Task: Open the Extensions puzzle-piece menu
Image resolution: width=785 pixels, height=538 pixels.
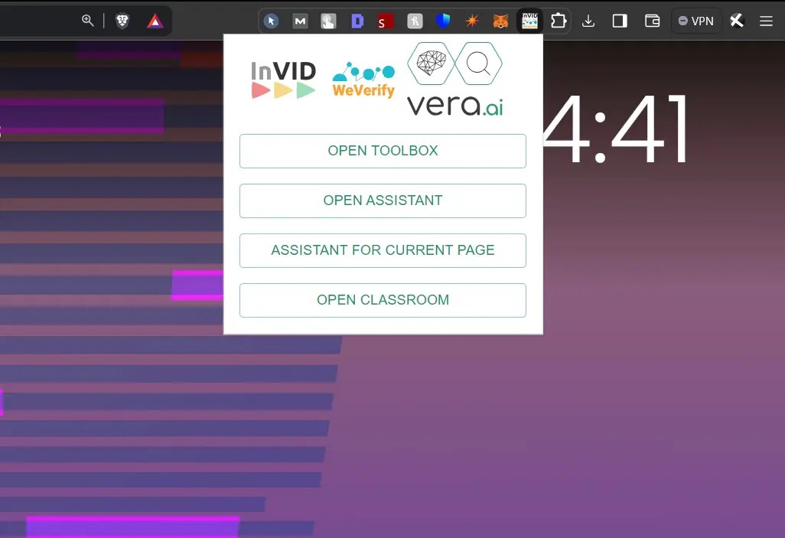Action: (x=559, y=21)
